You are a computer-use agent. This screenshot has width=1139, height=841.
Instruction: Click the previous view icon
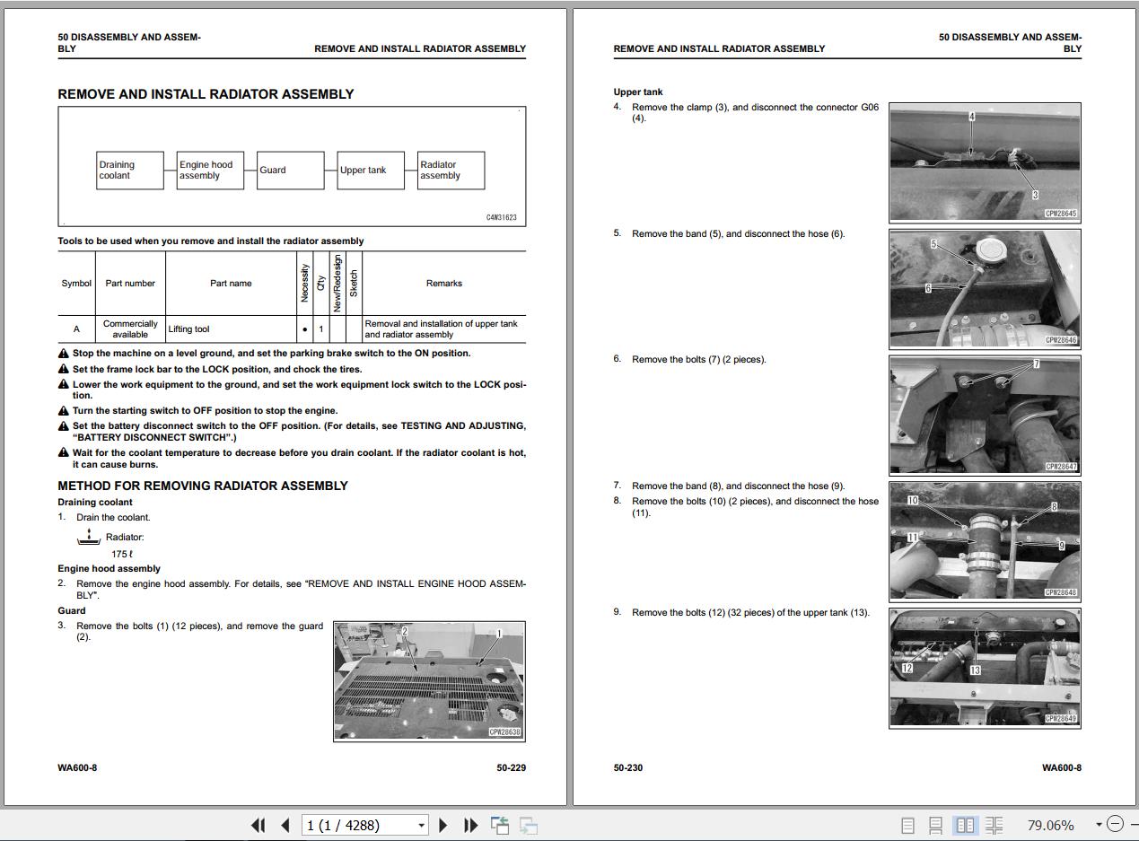pos(500,825)
